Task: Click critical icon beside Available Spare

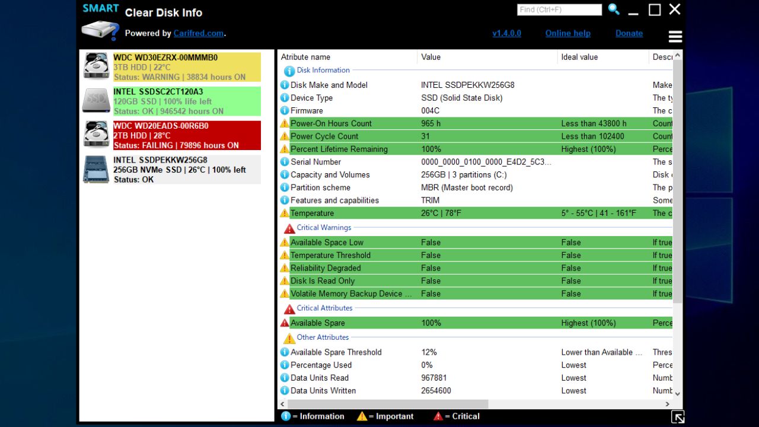Action: point(285,323)
